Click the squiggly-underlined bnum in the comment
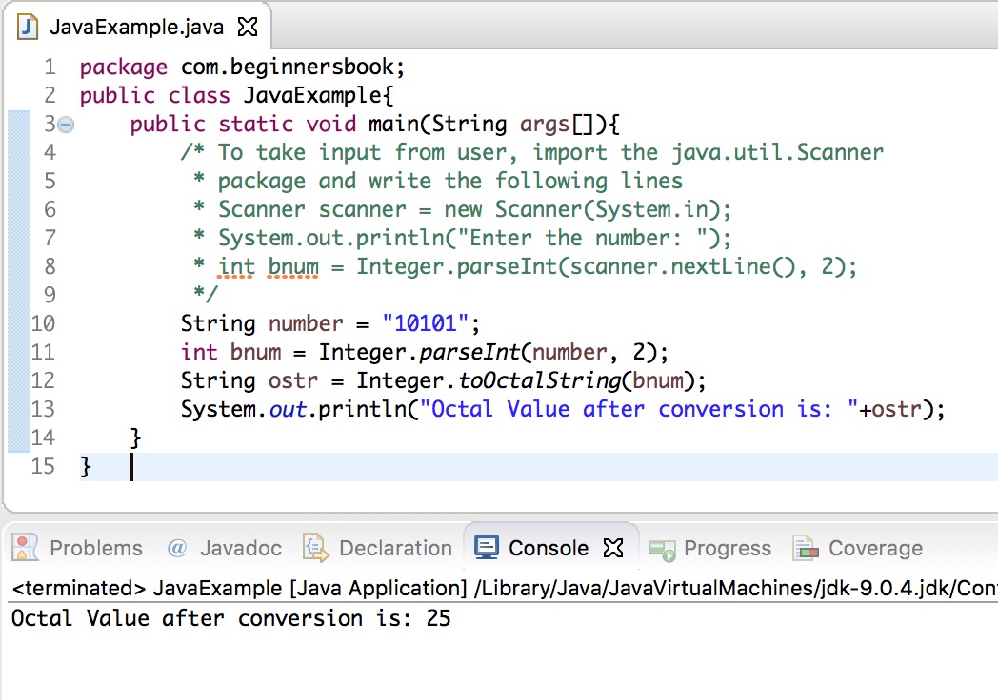 (x=292, y=266)
